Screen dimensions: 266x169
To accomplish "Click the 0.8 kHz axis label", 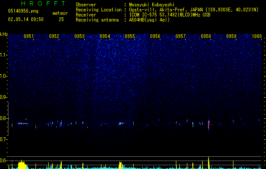I will point(4,118).
